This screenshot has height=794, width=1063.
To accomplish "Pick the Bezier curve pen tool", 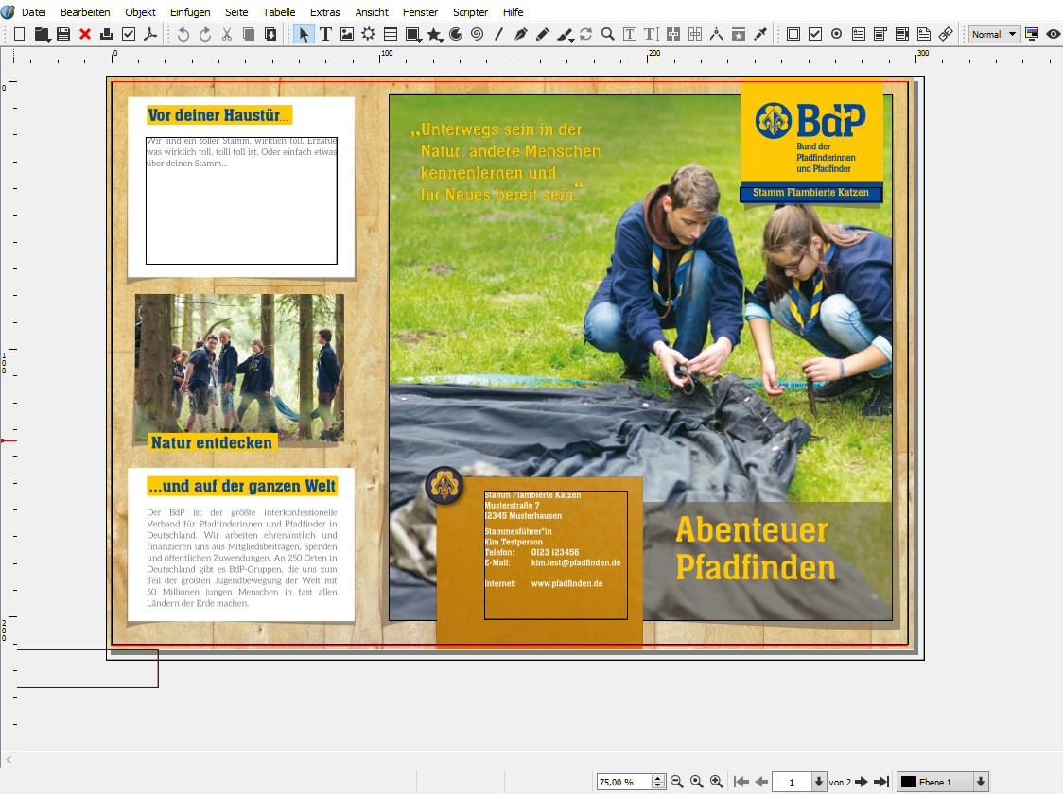I will (520, 34).
